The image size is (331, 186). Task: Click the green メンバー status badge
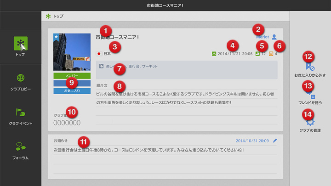click(x=72, y=76)
